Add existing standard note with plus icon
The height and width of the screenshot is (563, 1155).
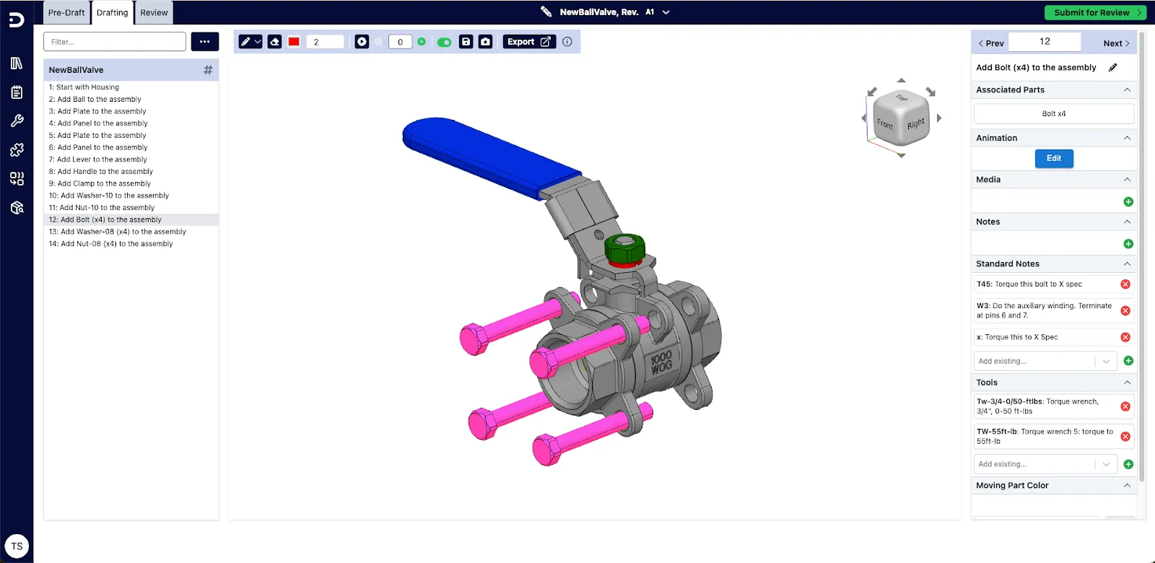coord(1128,361)
